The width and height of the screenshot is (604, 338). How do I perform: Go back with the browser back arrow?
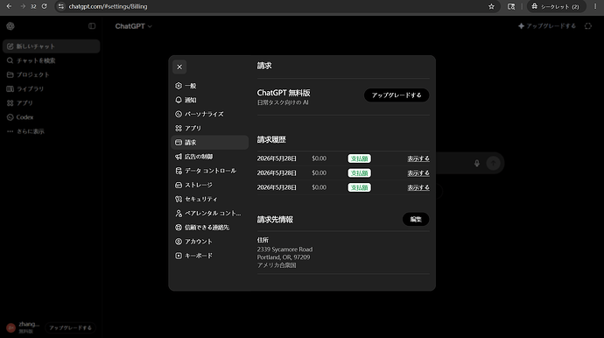pos(9,6)
